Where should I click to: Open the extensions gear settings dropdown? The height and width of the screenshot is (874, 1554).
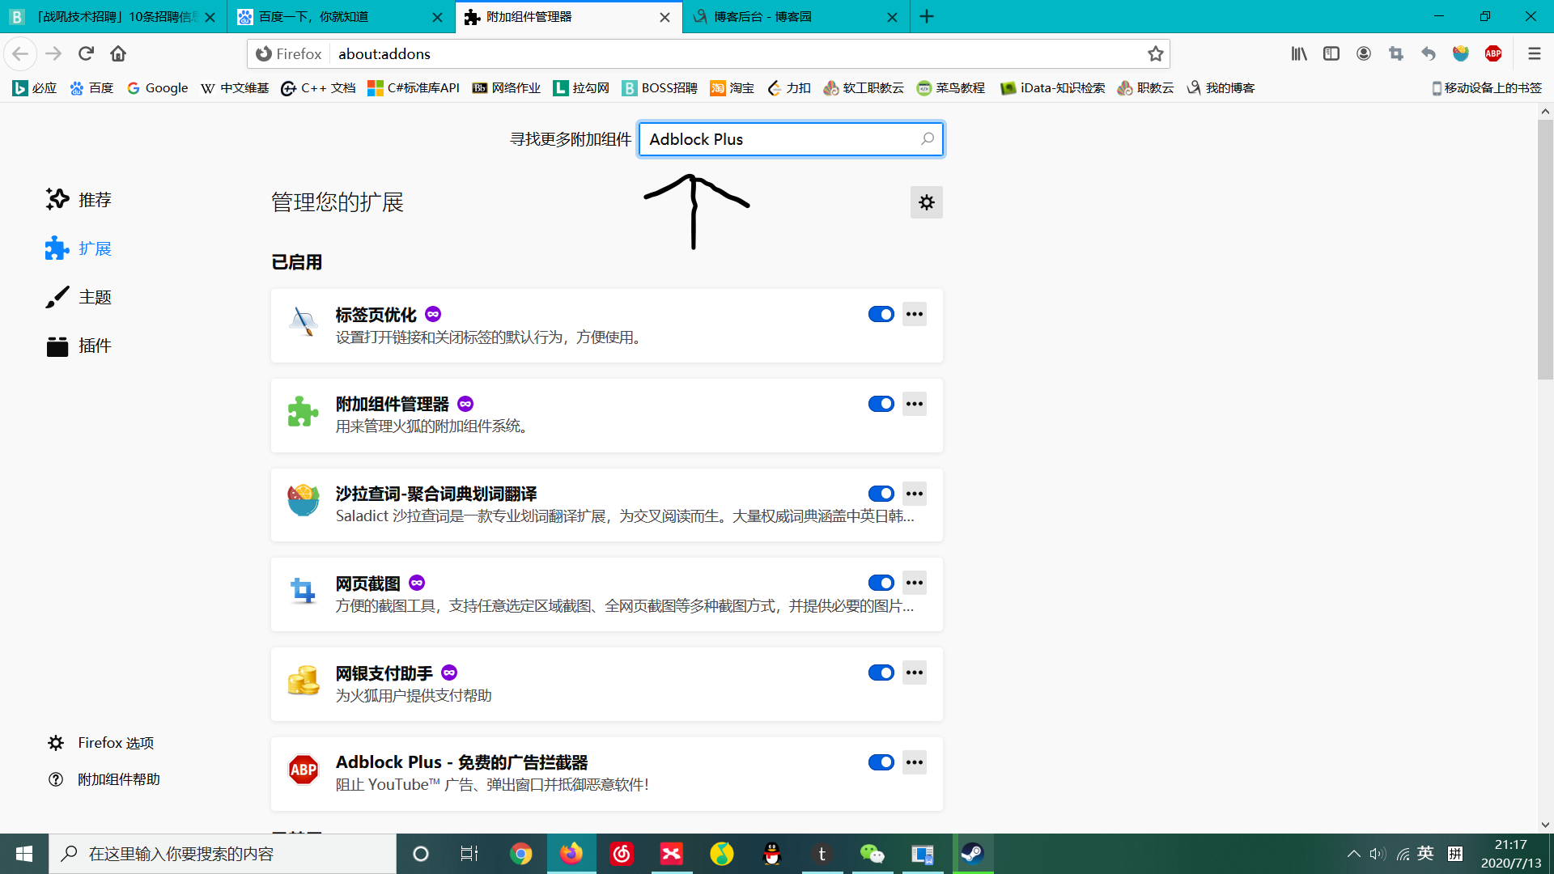tap(926, 202)
